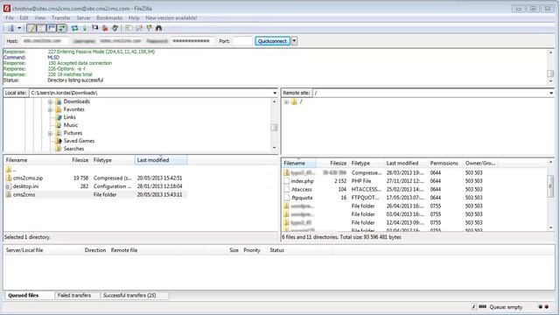The width and height of the screenshot is (560, 315).
Task: Open the Remote site path dropdown
Action: (x=551, y=93)
